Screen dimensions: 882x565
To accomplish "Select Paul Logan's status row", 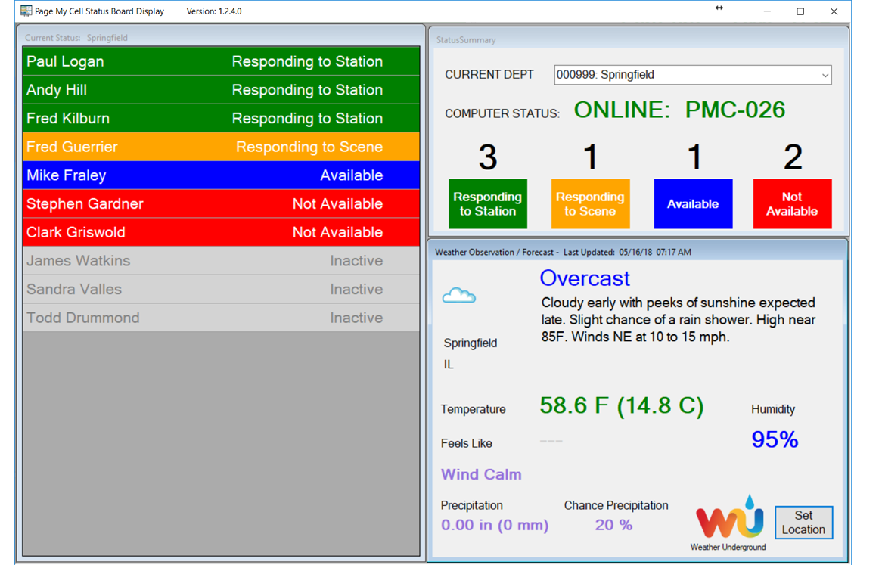I will tap(221, 61).
